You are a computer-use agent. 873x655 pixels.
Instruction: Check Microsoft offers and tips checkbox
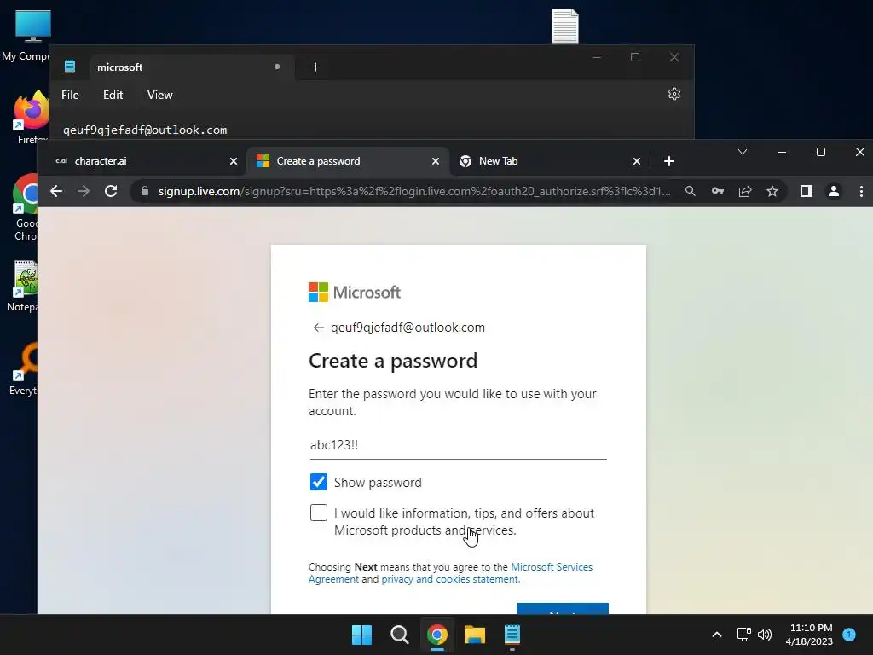click(x=319, y=513)
